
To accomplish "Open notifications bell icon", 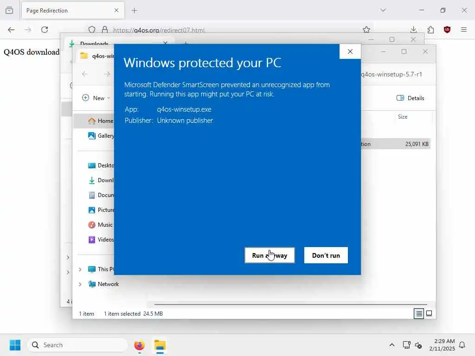I will pos(462,345).
